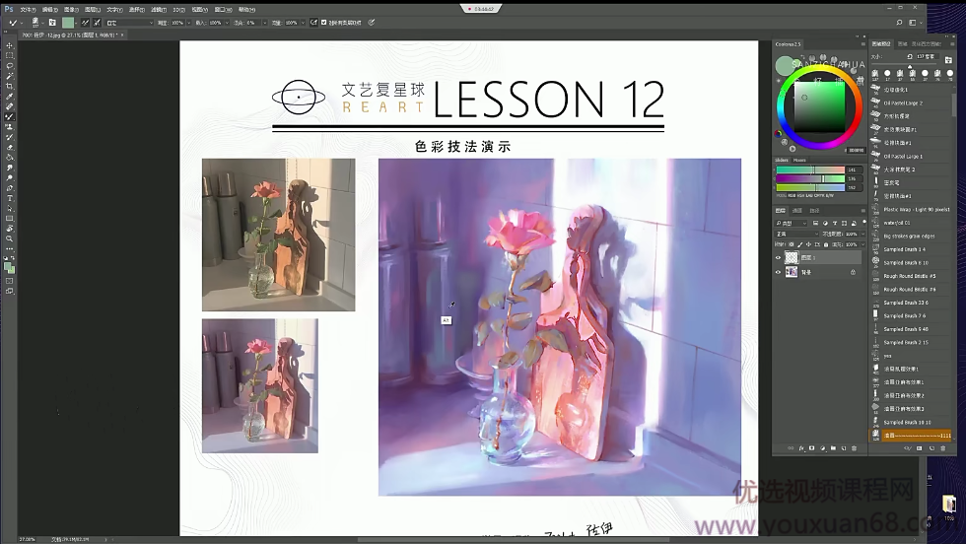Toggle visibility of 图层 1 layer
This screenshot has width=966, height=544.
click(778, 258)
